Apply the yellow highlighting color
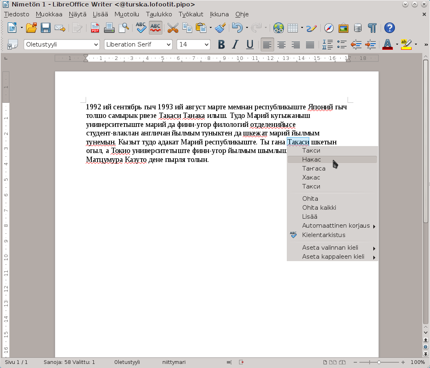 [406, 44]
